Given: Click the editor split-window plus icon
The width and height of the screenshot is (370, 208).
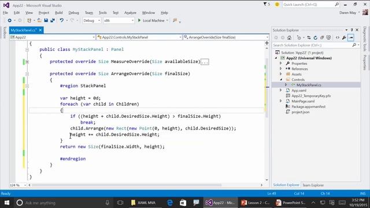Looking at the screenshot, I should [267, 43].
